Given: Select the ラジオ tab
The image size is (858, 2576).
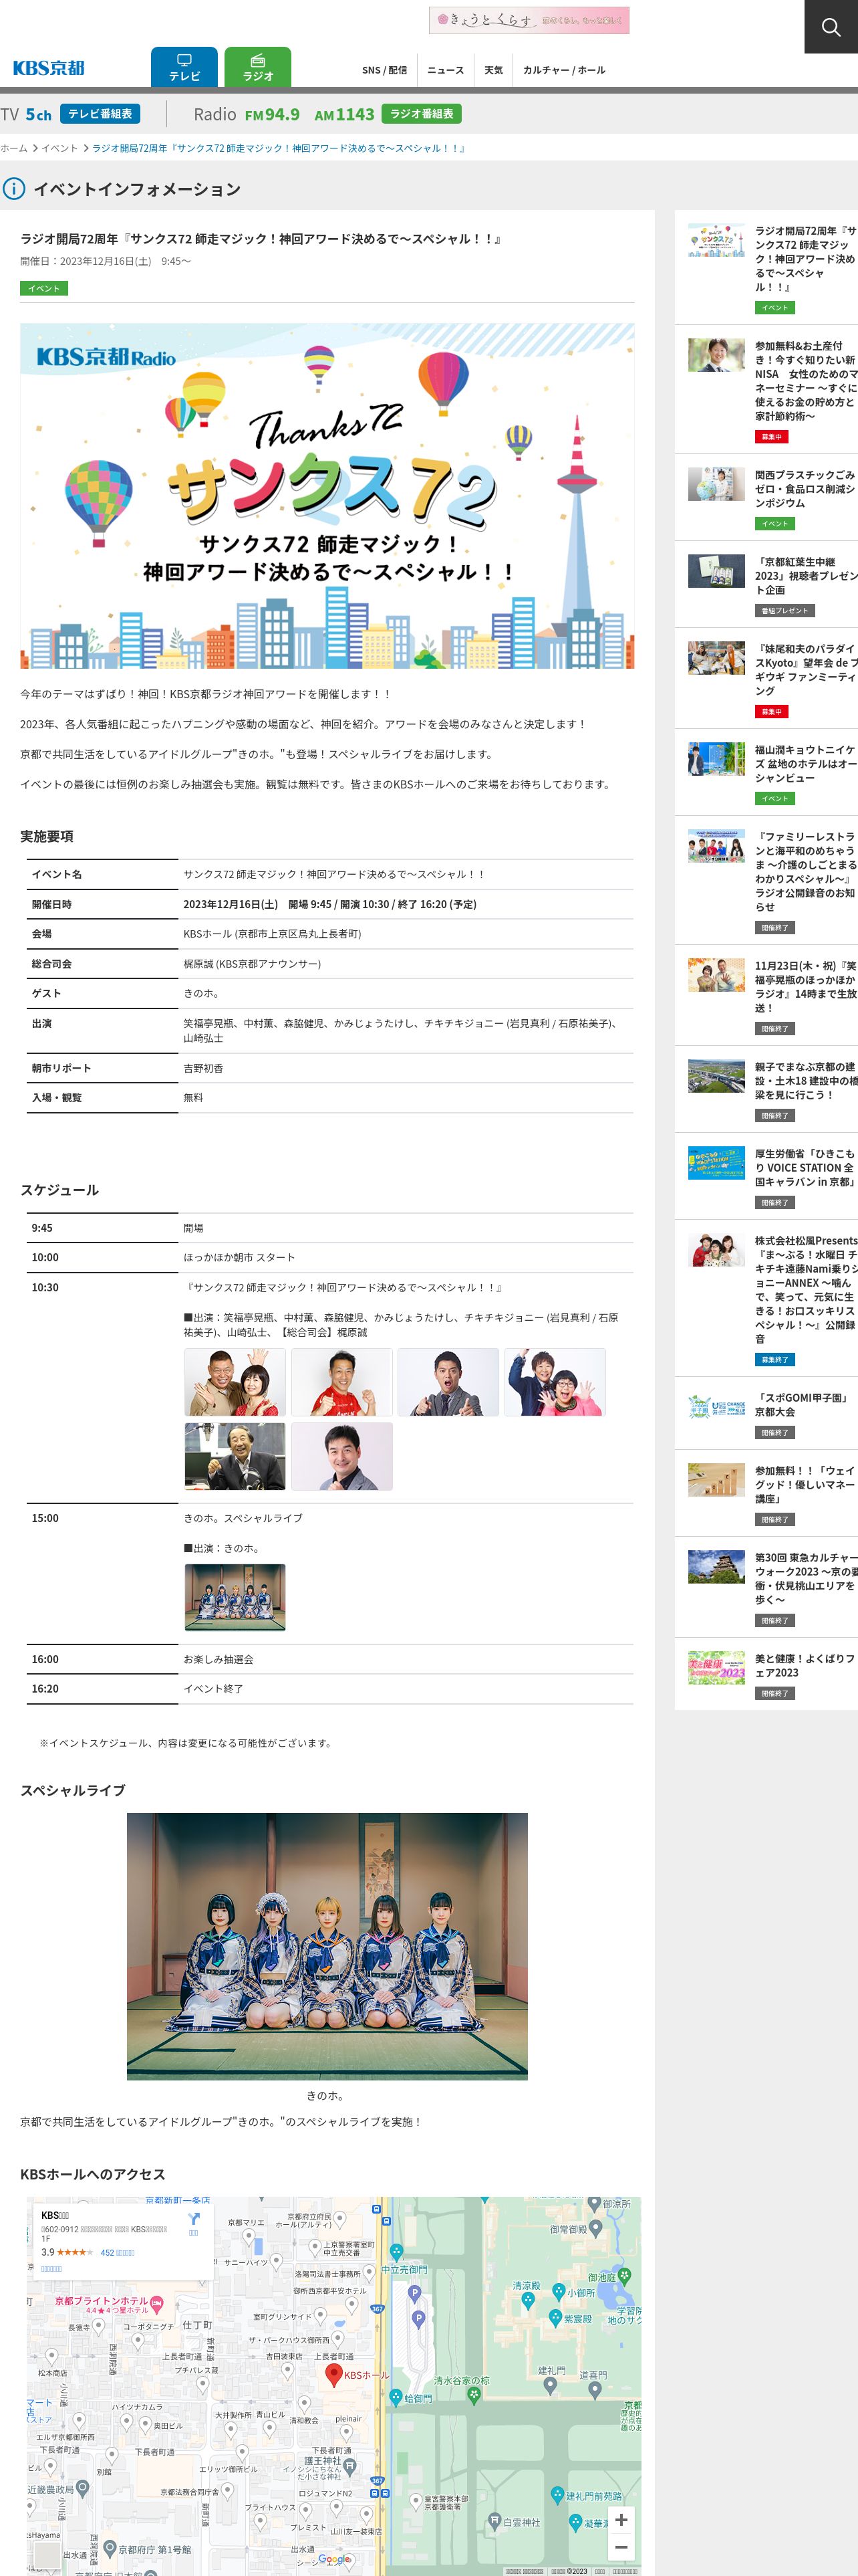Looking at the screenshot, I should (x=258, y=67).
